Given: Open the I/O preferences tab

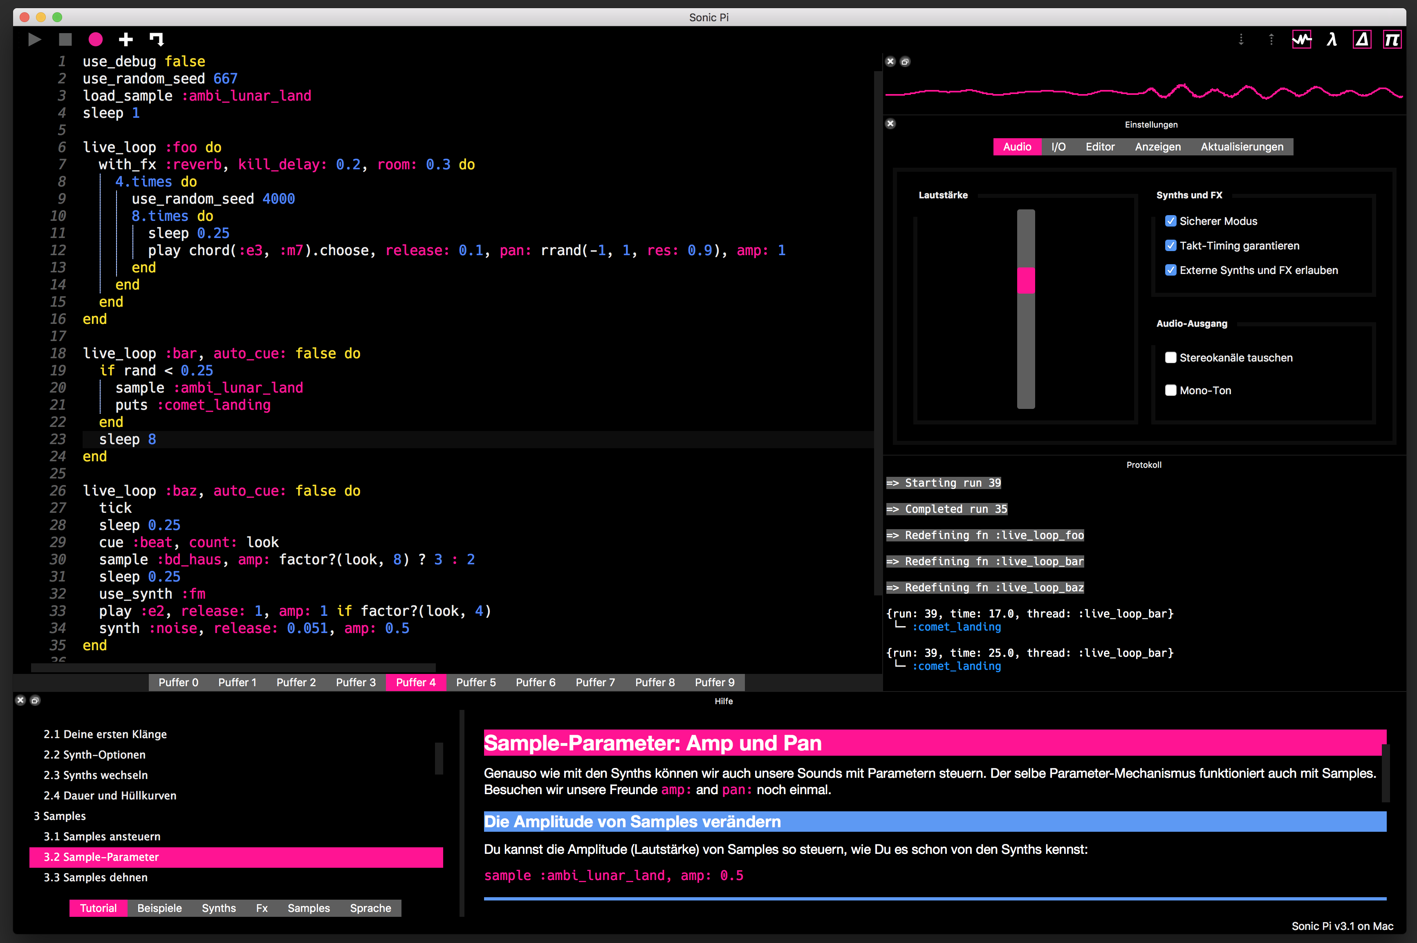Looking at the screenshot, I should click(1058, 147).
